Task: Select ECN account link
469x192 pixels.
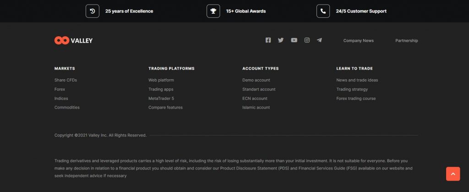Action: tap(255, 99)
